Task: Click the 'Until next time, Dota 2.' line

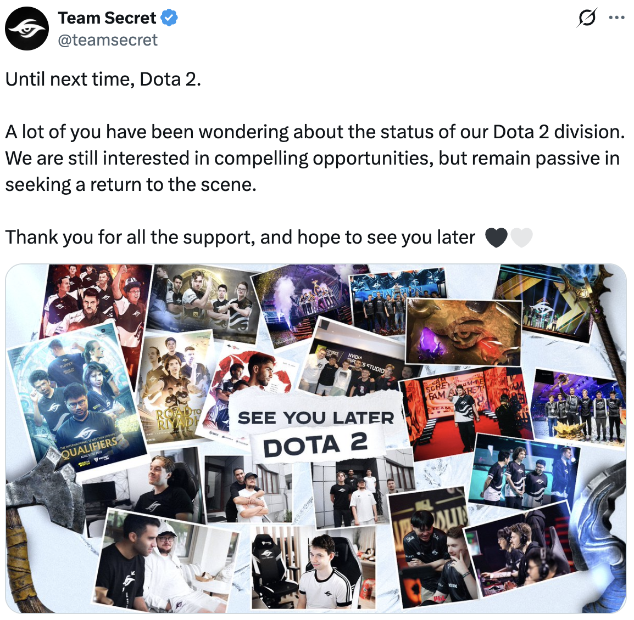Action: [x=103, y=79]
